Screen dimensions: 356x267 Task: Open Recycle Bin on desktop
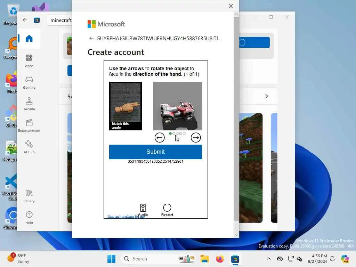coord(10,14)
